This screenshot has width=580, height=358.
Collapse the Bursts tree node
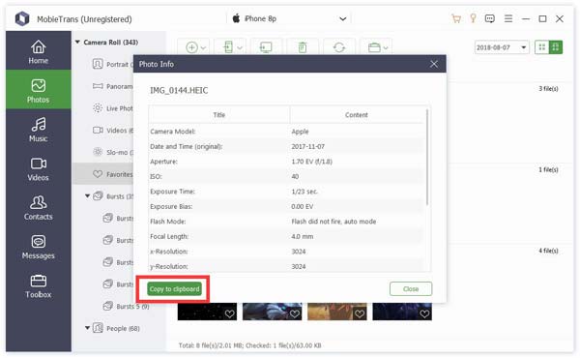[x=87, y=195]
